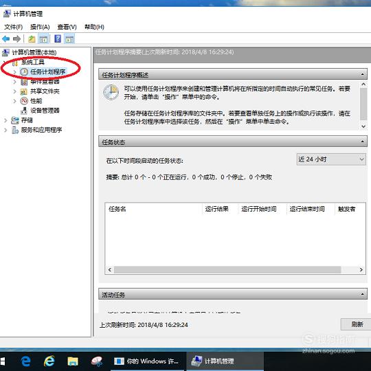Select 服务和应用程序 in the tree
Screen dimensions: 371x371
coord(41,130)
